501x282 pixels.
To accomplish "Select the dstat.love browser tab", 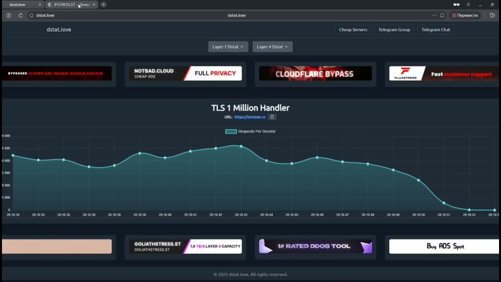I will (x=22, y=5).
